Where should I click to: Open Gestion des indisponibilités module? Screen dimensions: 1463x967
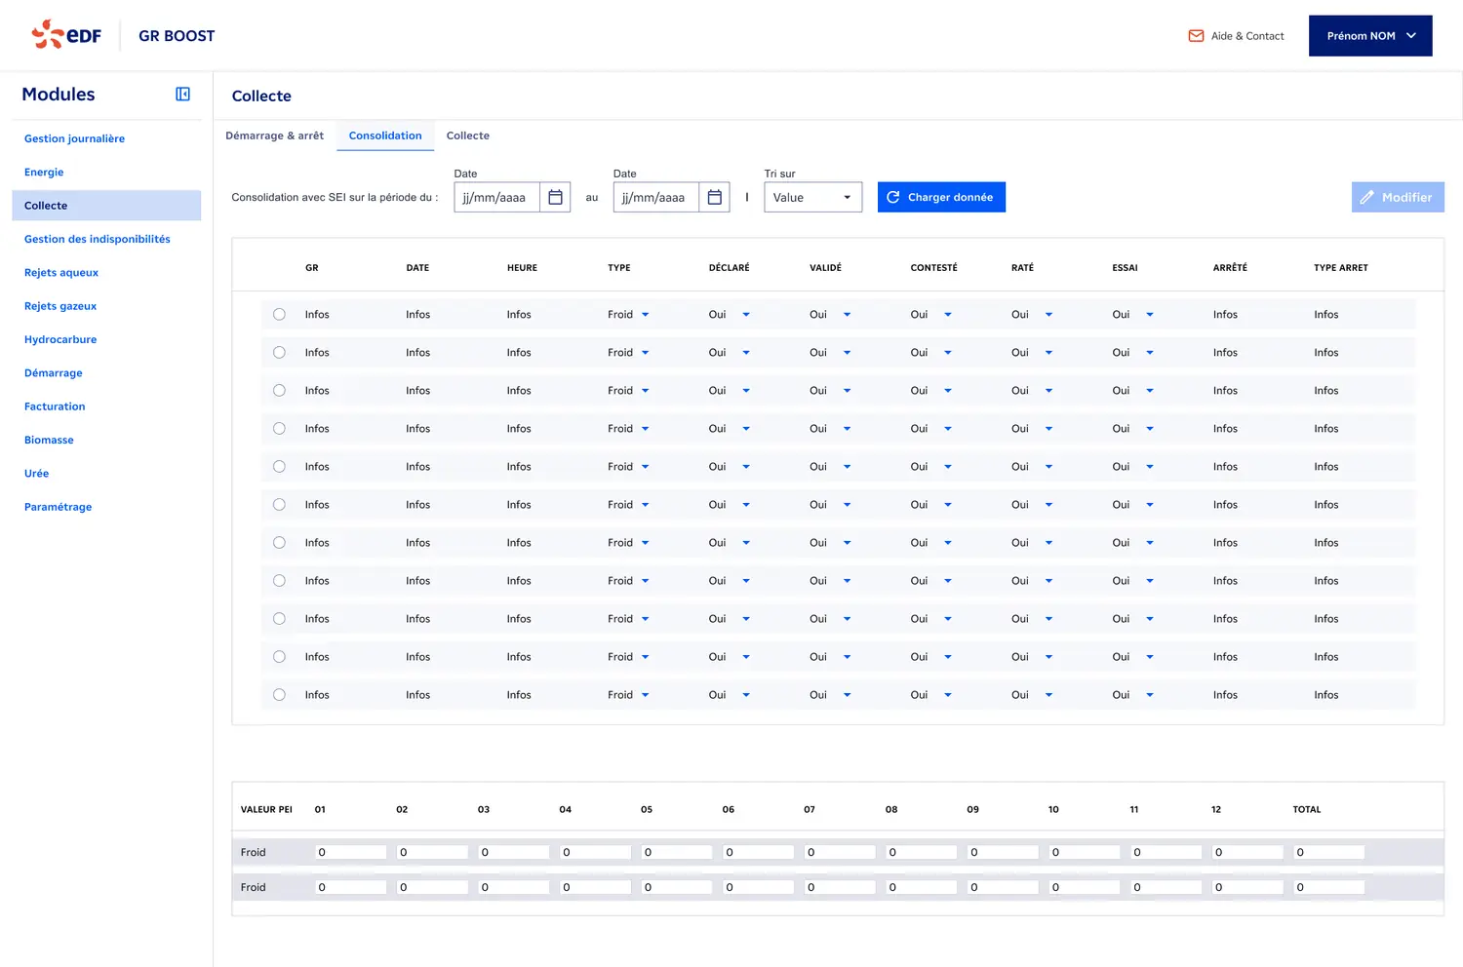[x=97, y=239]
